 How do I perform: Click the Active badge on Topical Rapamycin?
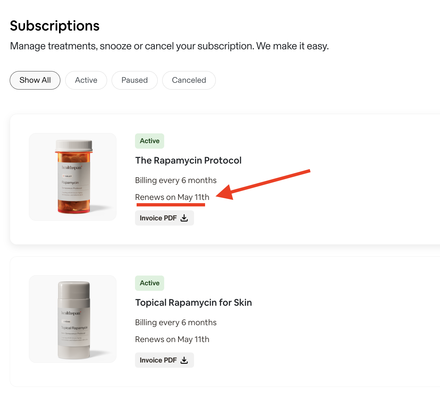point(150,283)
